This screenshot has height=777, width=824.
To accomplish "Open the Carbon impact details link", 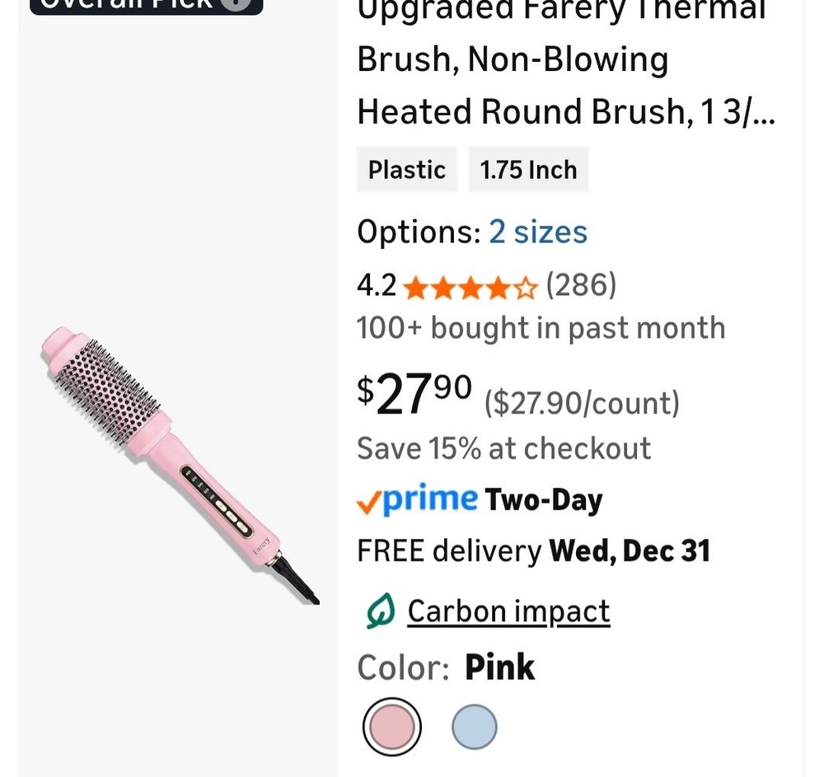I will coord(508,611).
